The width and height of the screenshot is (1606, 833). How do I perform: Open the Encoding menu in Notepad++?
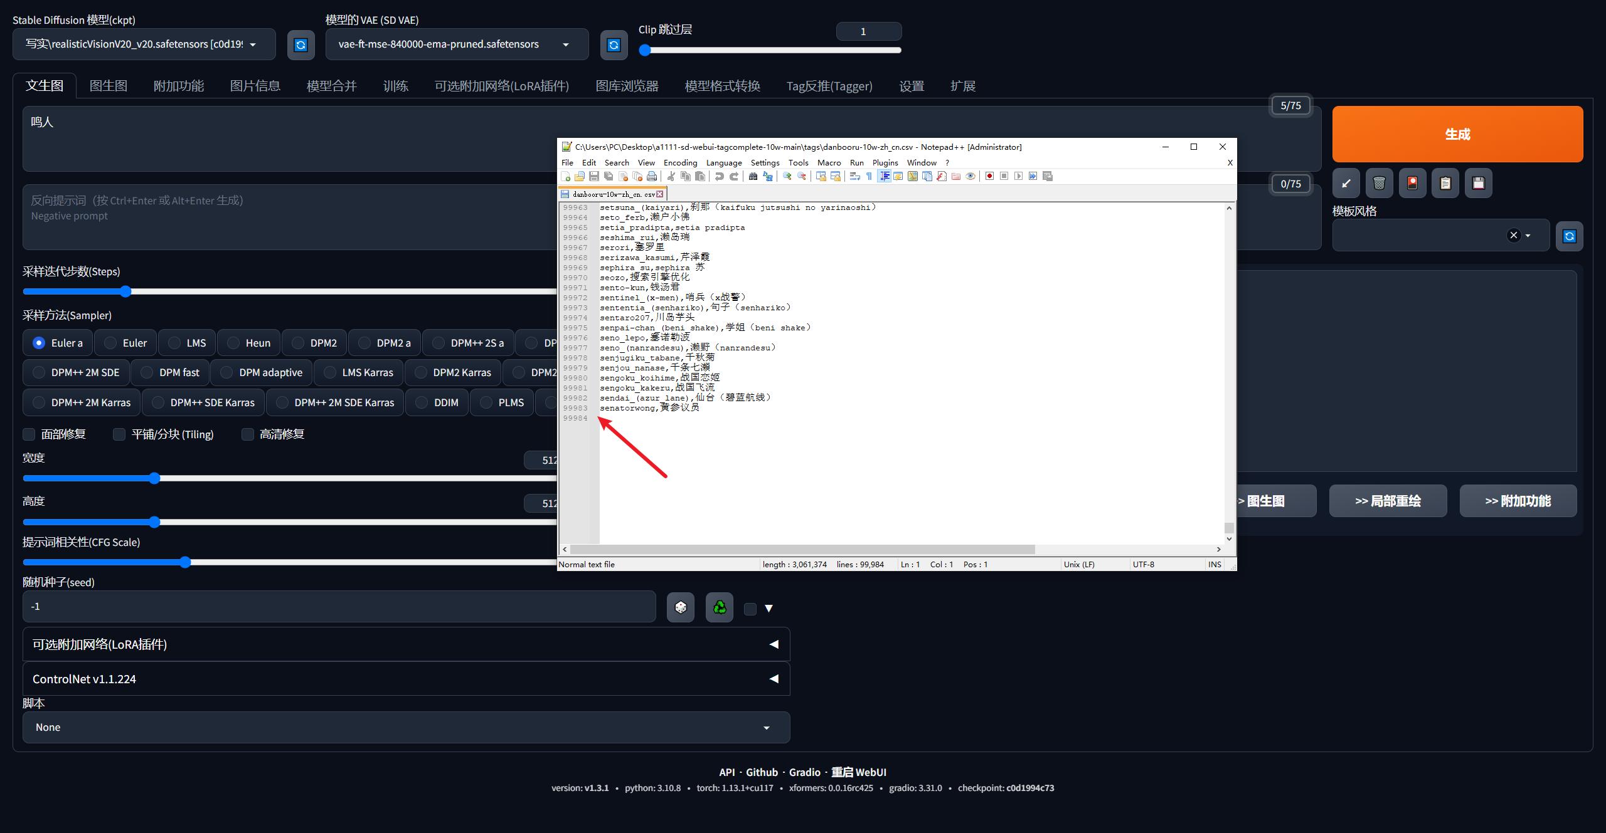[x=680, y=162]
